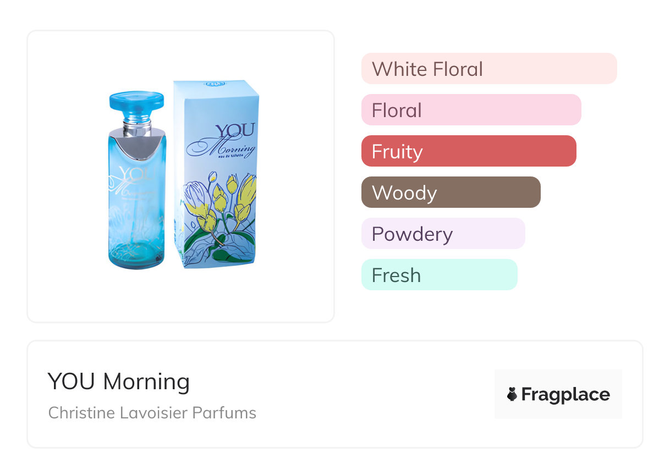Viewport: 670px width, 475px height.
Task: Click the YOU Morning fragrance title
Action: 118,382
